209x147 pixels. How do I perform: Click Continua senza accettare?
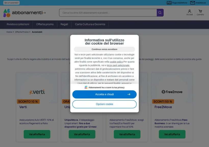104,49
